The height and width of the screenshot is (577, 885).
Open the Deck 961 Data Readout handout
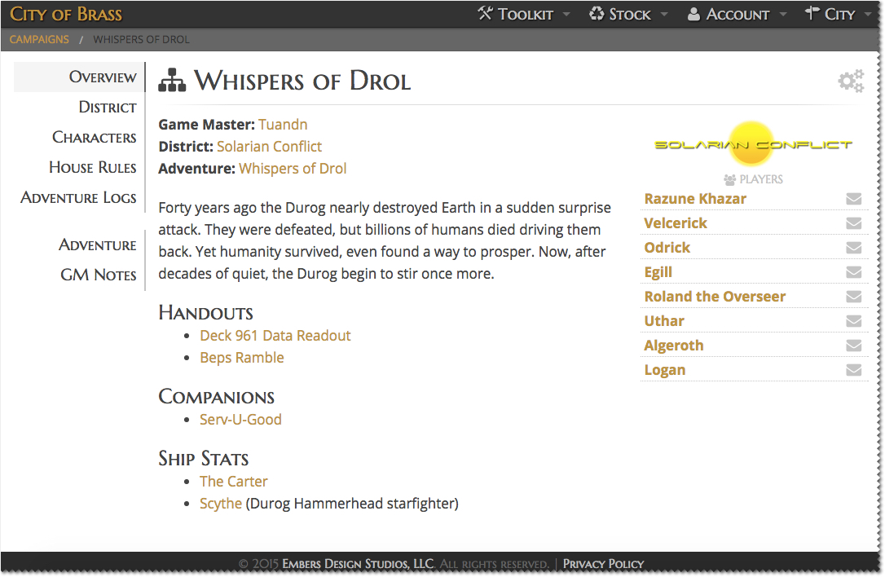(x=275, y=336)
